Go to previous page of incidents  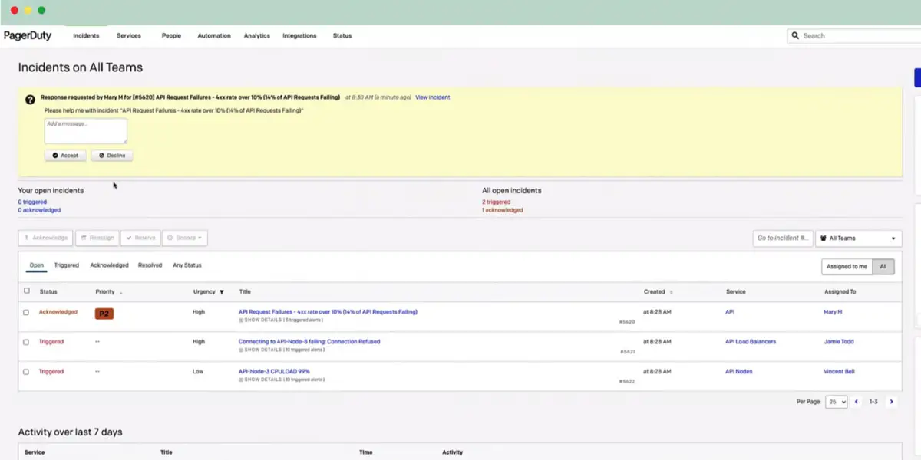pyautogui.click(x=857, y=402)
